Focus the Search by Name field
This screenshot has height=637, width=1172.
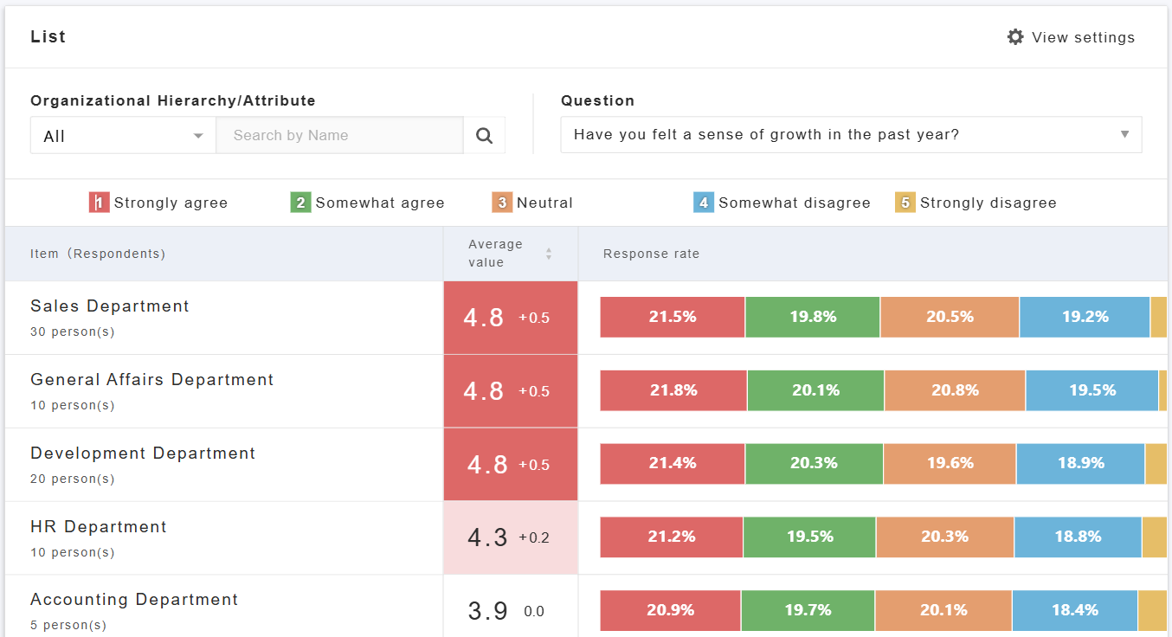339,136
